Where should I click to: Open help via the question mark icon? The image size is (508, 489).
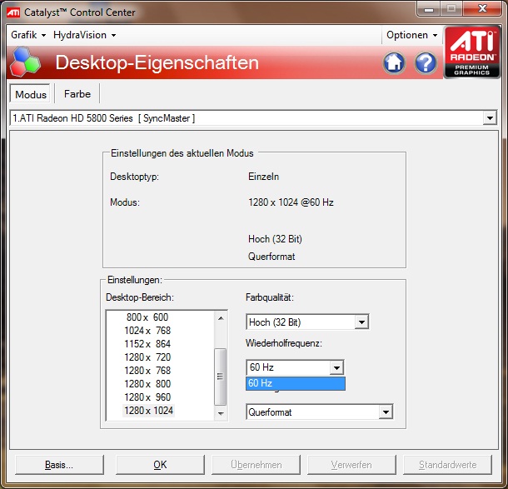coord(426,62)
